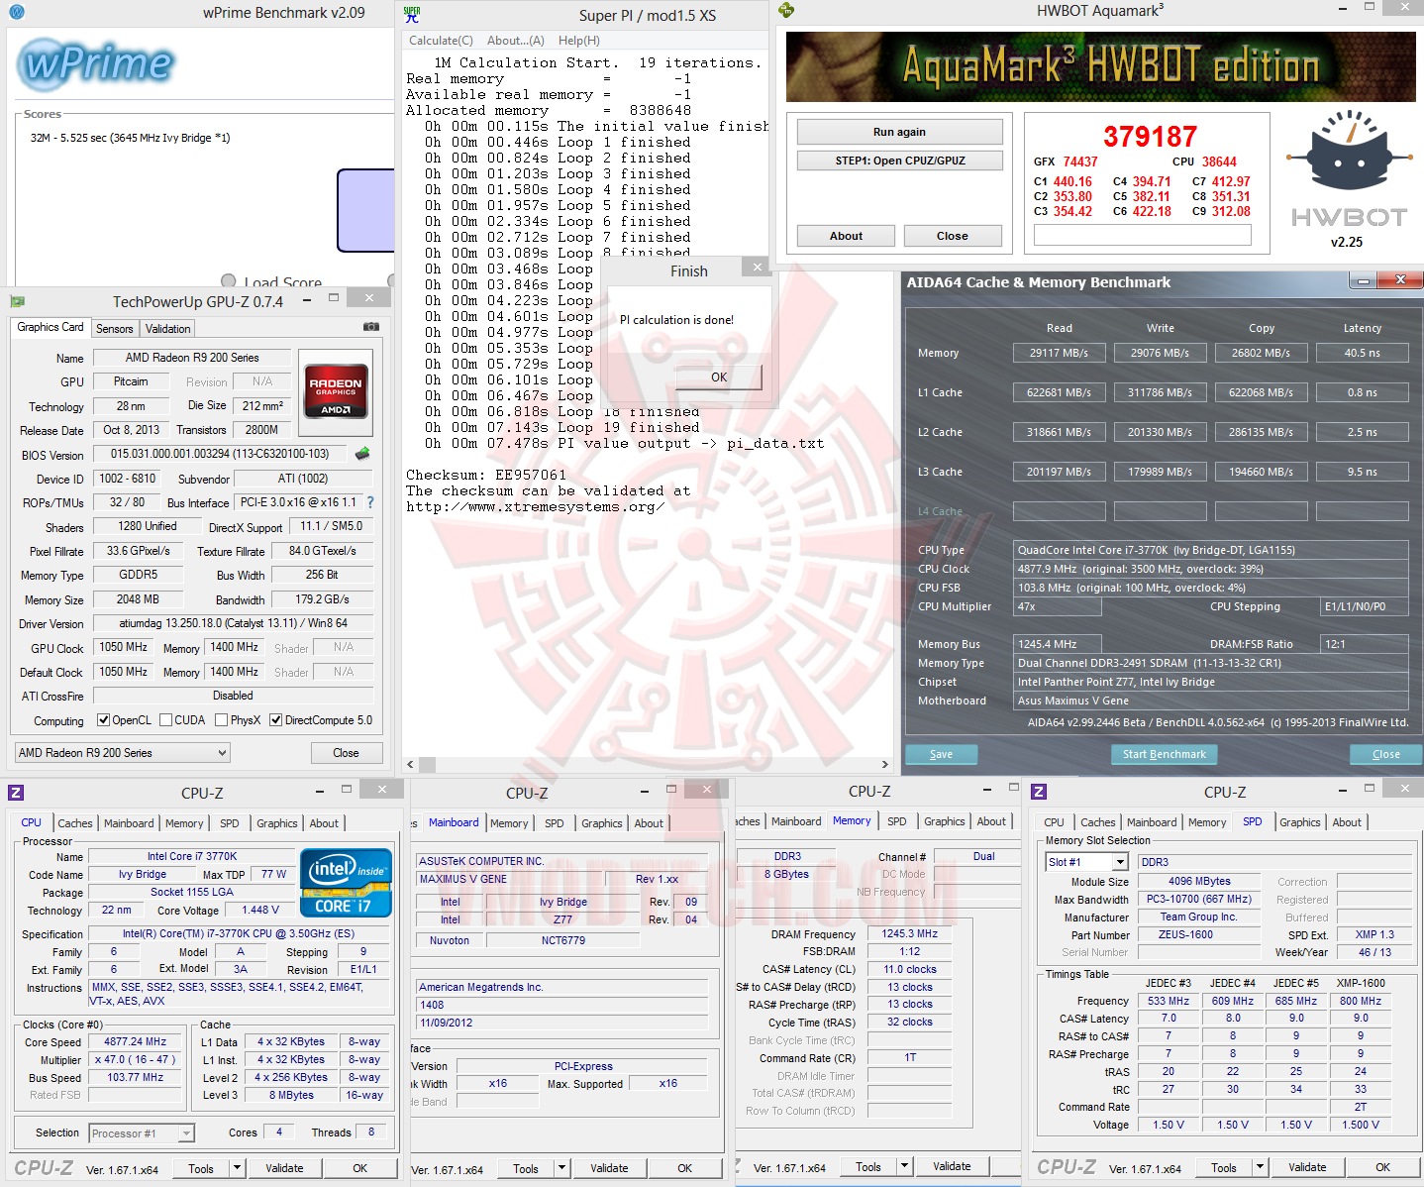Click the Close button in GPU-Z
Viewport: 1424px width, 1187px height.
[346, 753]
